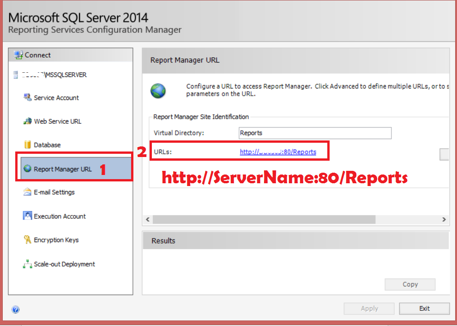Open the Scale-out Deployment page
The width and height of the screenshot is (457, 326).
click(x=65, y=264)
